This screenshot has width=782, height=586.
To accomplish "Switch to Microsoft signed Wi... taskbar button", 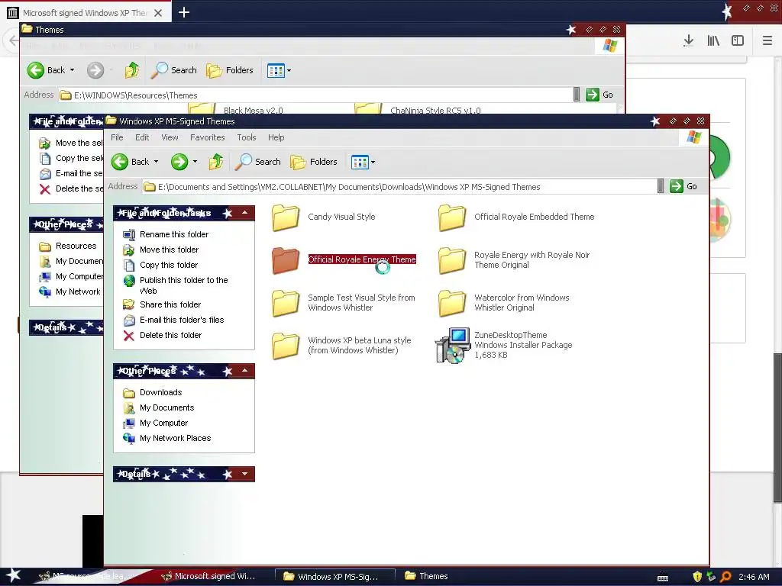I will pyautogui.click(x=209, y=577).
